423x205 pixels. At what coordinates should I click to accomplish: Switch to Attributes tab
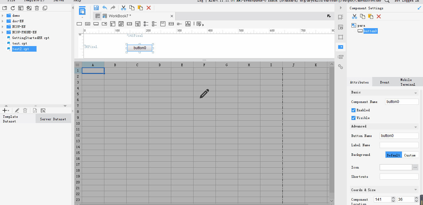point(360,82)
